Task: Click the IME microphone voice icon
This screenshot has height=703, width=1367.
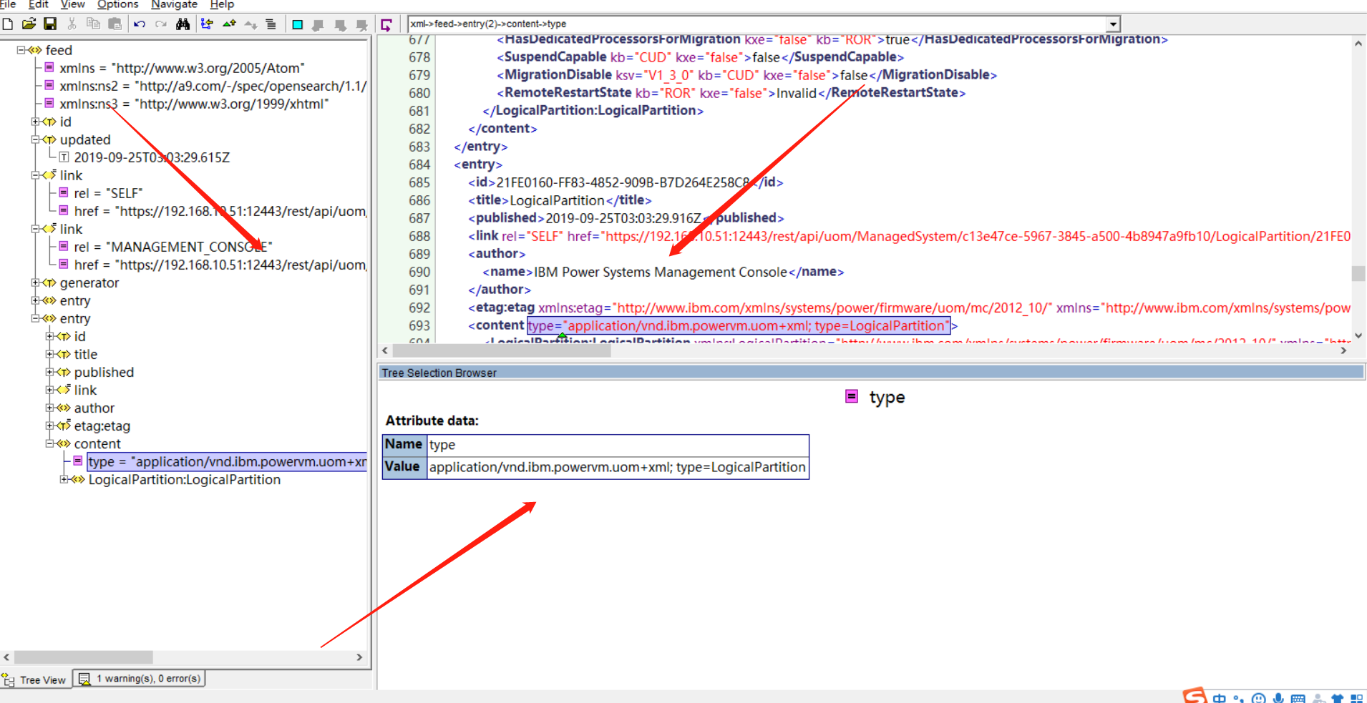Action: pyautogui.click(x=1278, y=698)
